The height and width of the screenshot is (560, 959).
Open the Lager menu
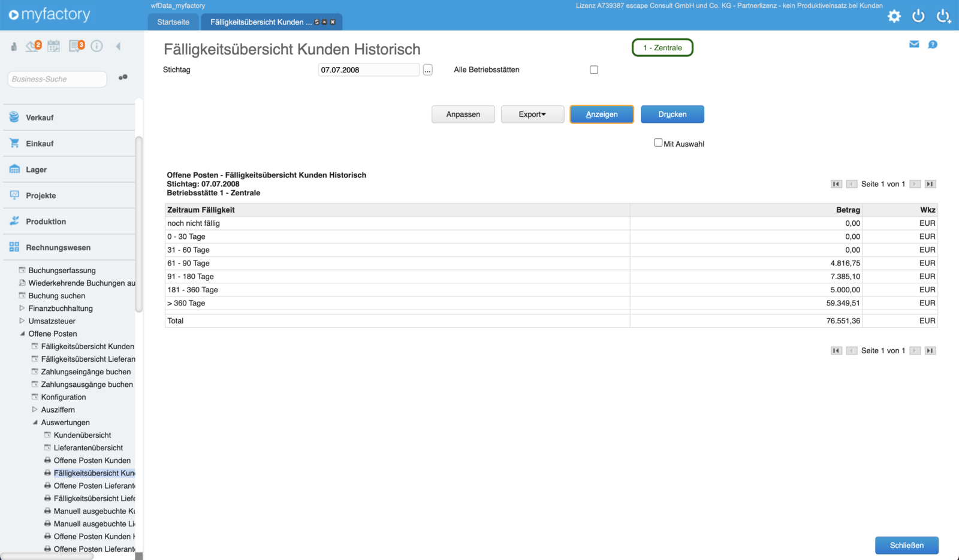coord(69,169)
